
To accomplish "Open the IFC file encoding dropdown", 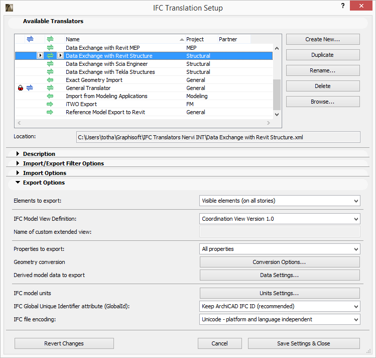I will pos(280,319).
